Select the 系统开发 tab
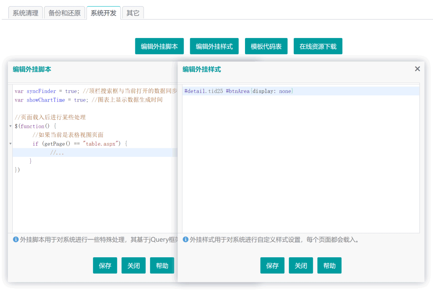Image resolution: width=433 pixels, height=292 pixels. coord(104,13)
